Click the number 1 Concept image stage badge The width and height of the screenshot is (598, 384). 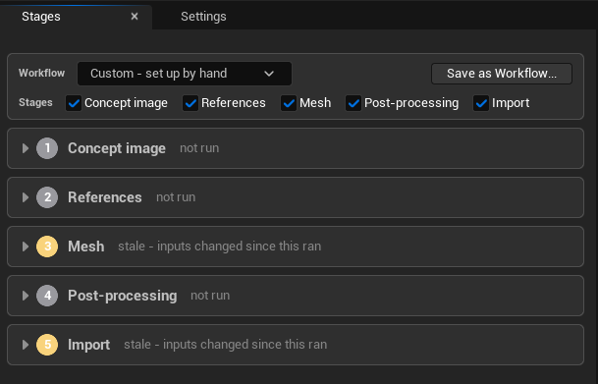point(47,148)
